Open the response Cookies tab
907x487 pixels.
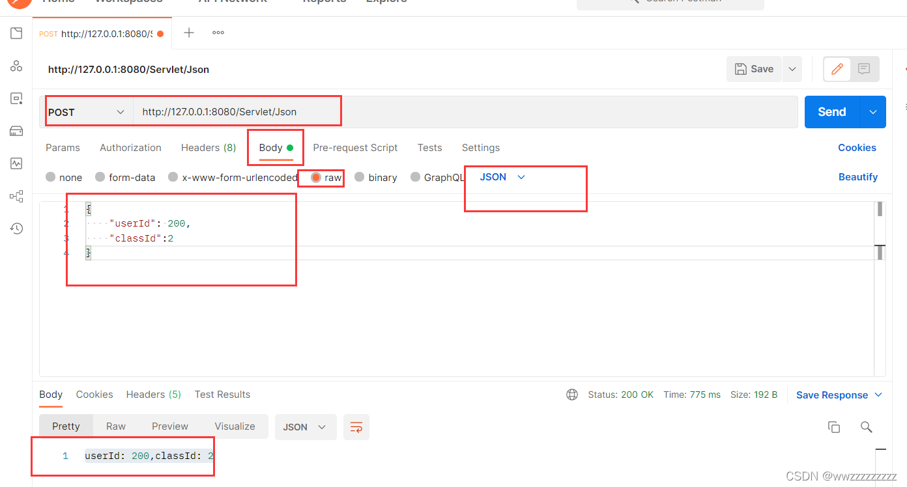click(94, 395)
